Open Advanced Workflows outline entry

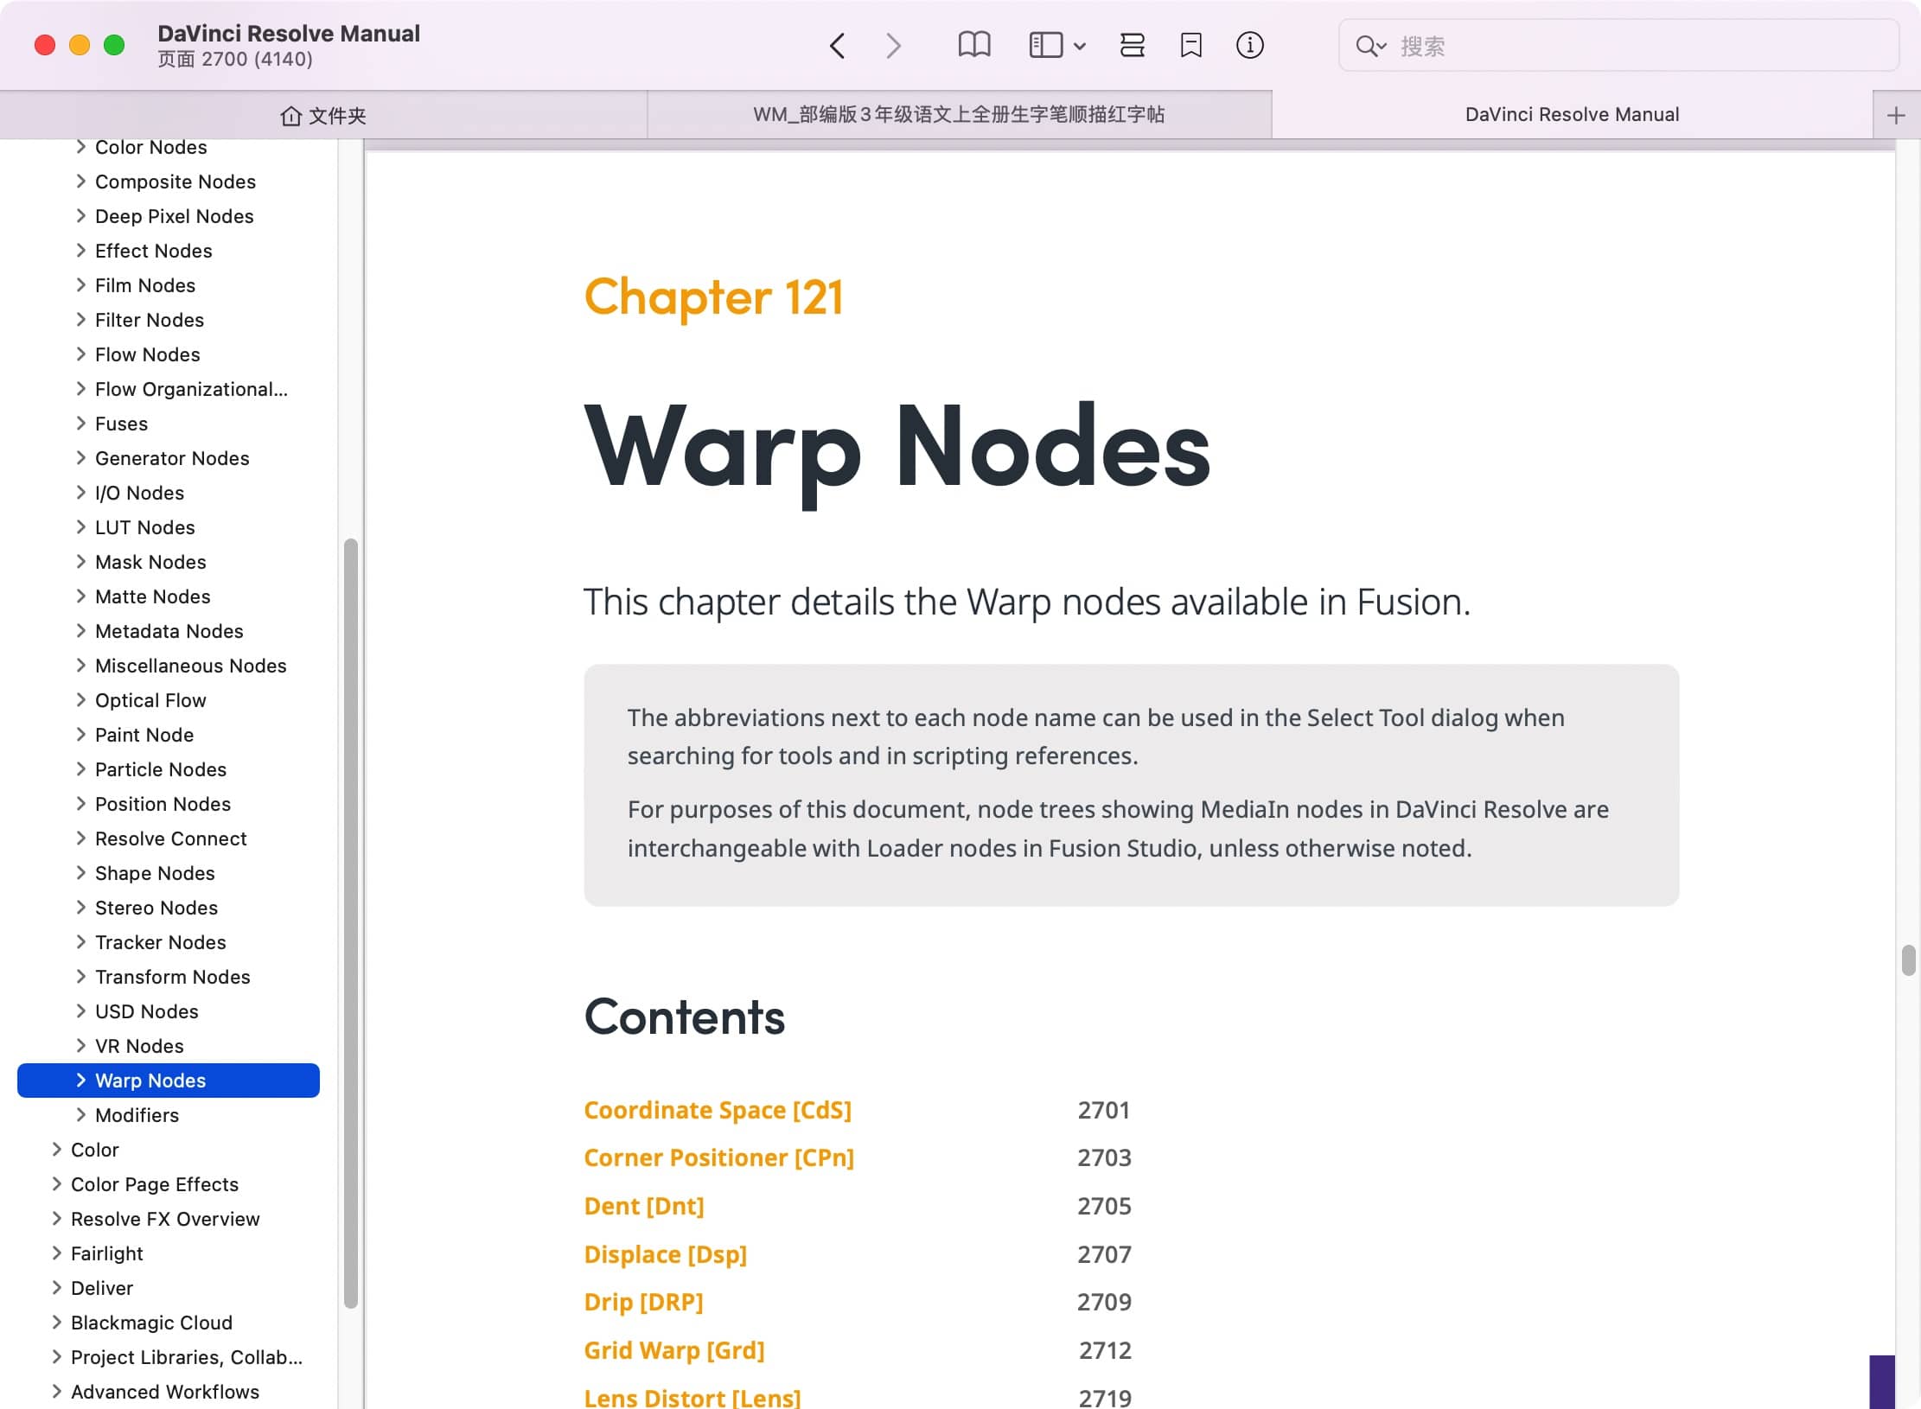tap(164, 1392)
